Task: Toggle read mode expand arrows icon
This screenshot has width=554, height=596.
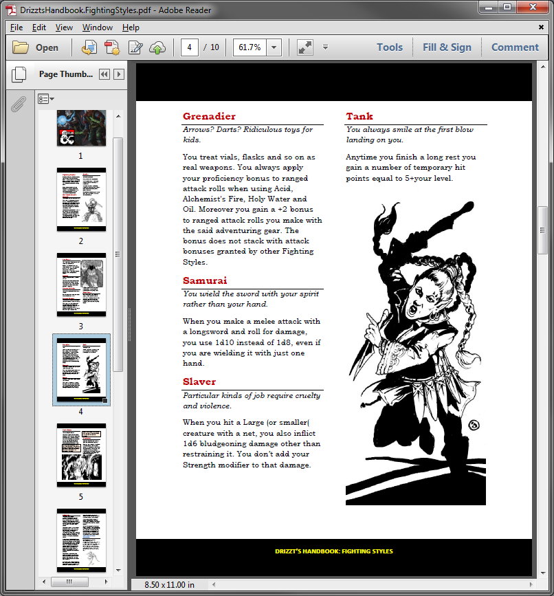Action: pyautogui.click(x=304, y=47)
